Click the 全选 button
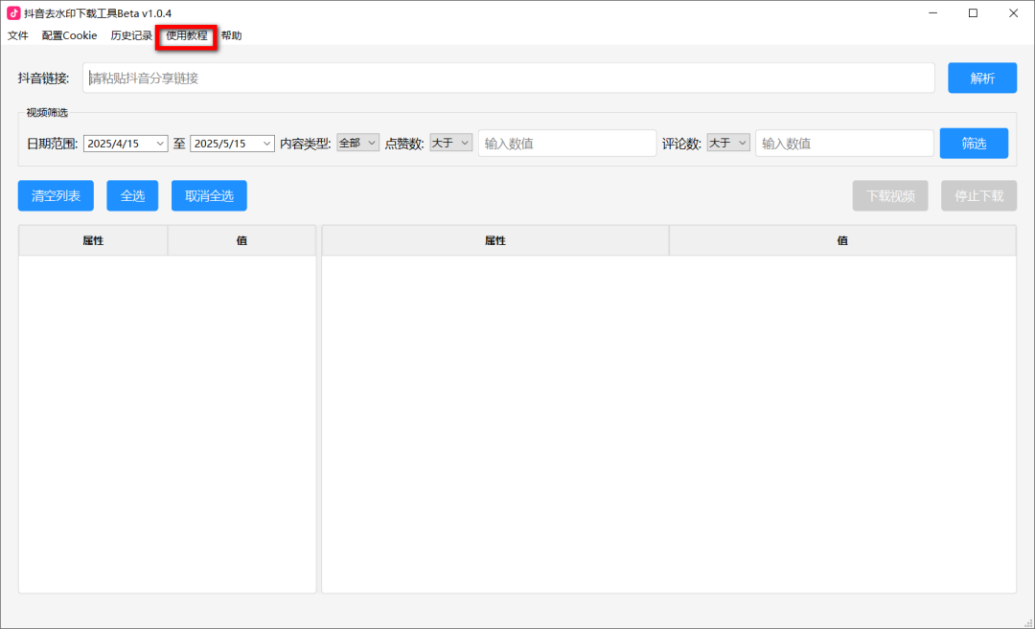The height and width of the screenshot is (629, 1035). pyautogui.click(x=132, y=196)
